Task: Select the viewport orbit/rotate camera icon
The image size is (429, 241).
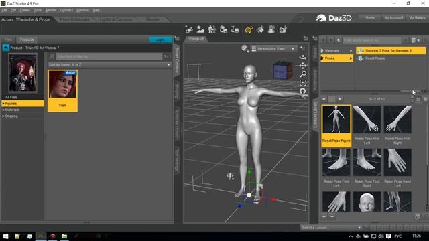Action: click(x=303, y=57)
